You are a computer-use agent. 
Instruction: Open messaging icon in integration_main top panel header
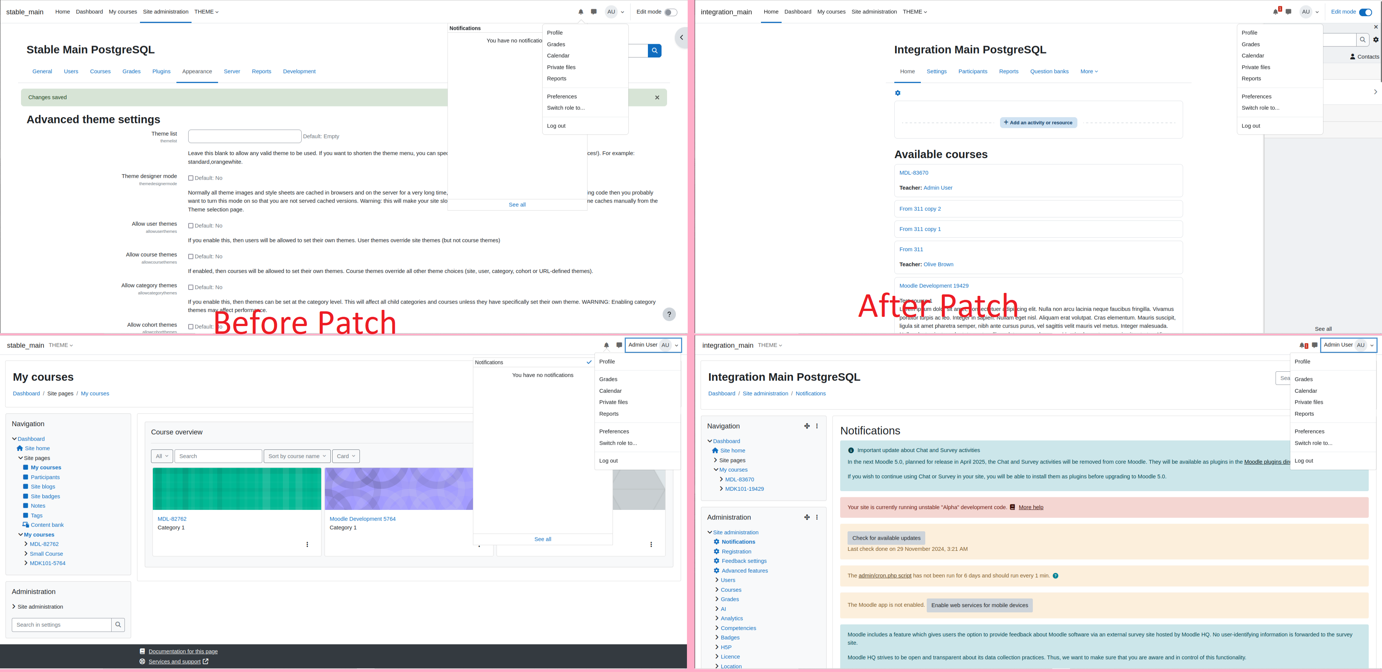(x=1289, y=12)
